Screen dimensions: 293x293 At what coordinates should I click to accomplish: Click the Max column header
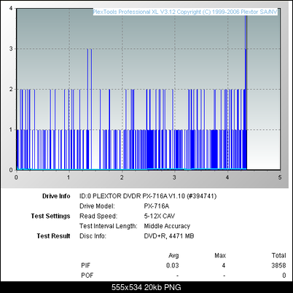click(x=220, y=256)
